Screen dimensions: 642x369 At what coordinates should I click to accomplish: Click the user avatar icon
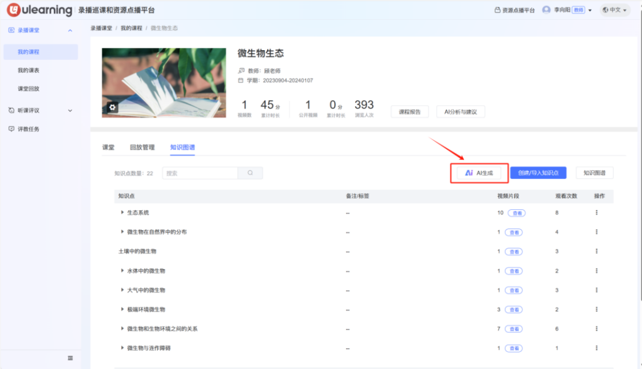click(546, 10)
